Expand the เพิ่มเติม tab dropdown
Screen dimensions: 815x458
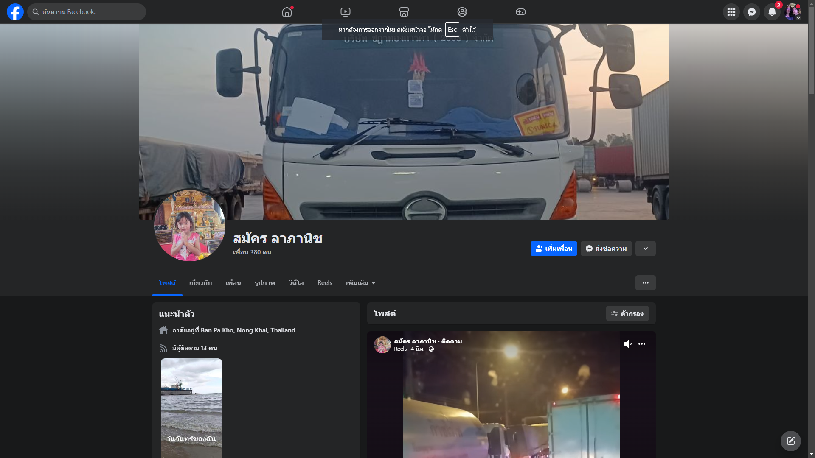[360, 283]
